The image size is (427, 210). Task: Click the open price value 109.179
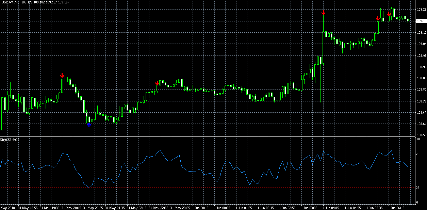pos(26,2)
